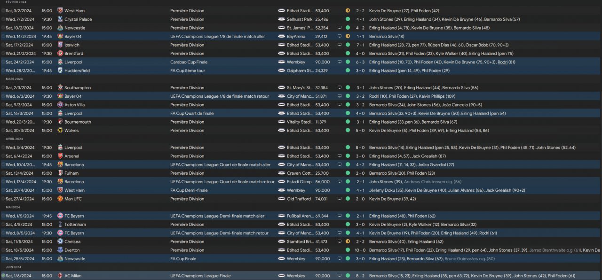The width and height of the screenshot is (602, 280).
Task: Click the West Ham badge on 3/2/2024
Action: tap(60, 10)
